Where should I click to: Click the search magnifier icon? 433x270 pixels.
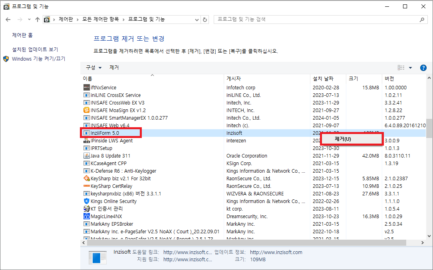(422, 20)
